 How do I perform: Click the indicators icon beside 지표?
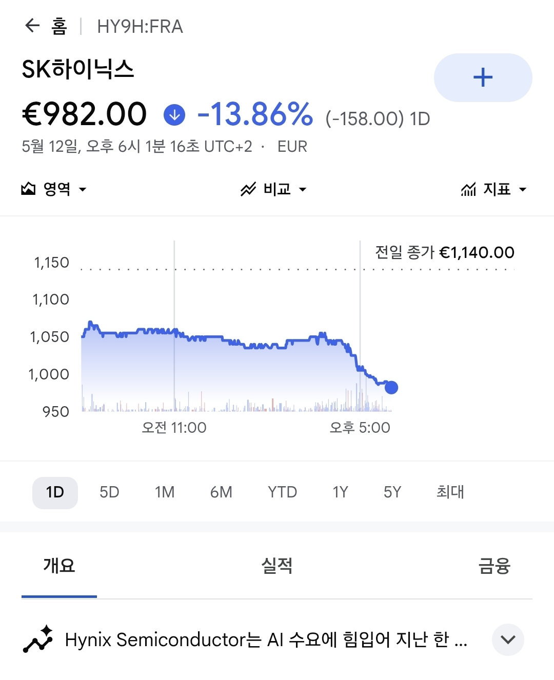coord(468,189)
